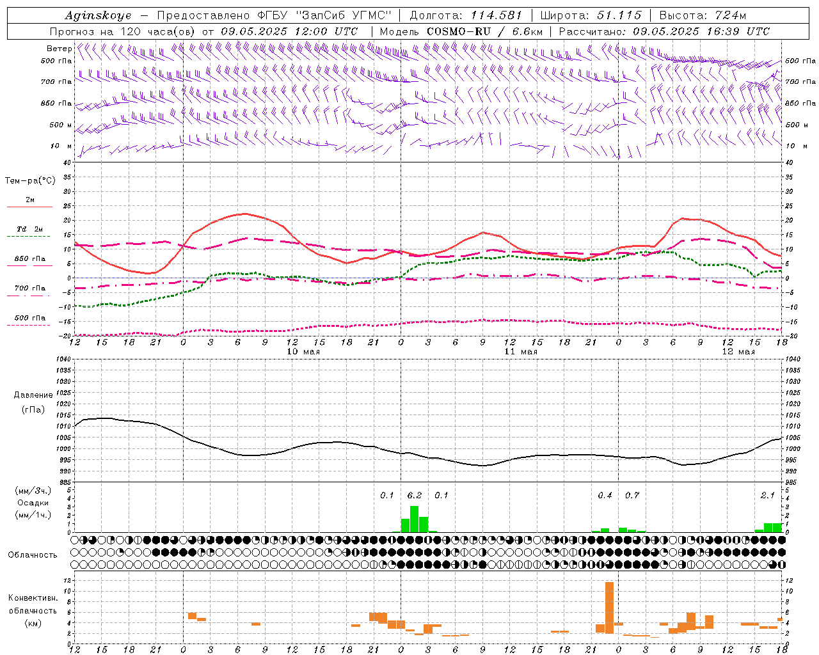Click the tallest orange convective cloud bar
819x655 pixels.
click(609, 607)
